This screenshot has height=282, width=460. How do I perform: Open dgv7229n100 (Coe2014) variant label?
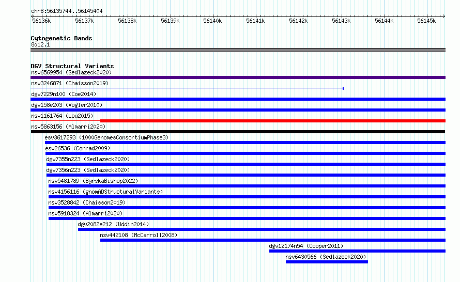pos(64,94)
